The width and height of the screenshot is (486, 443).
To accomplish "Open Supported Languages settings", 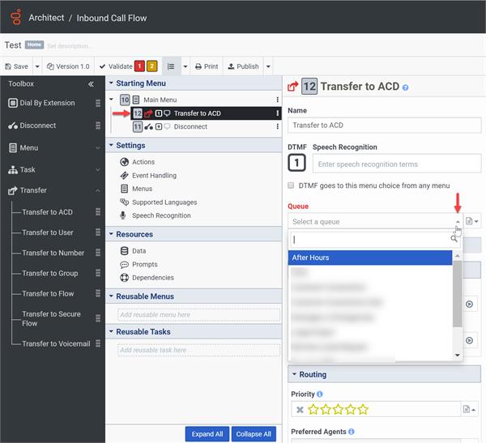I will (x=159, y=202).
